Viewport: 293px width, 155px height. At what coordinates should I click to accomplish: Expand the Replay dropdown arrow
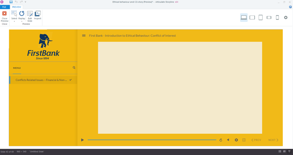[22, 21]
